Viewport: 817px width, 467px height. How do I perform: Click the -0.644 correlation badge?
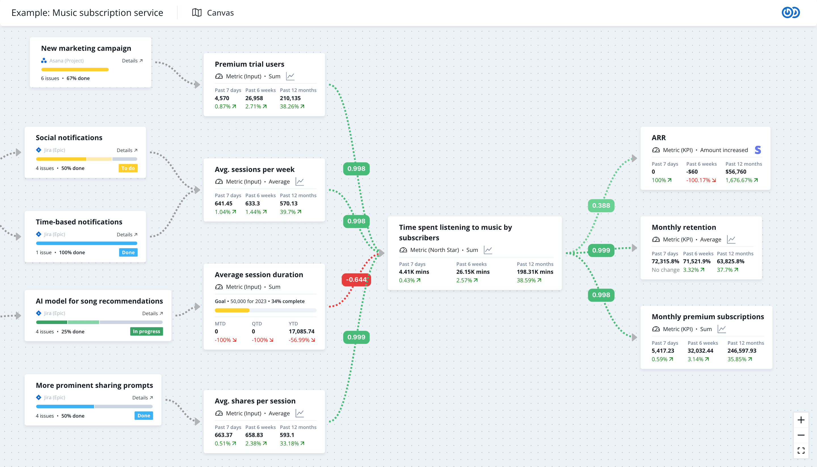[x=356, y=279]
